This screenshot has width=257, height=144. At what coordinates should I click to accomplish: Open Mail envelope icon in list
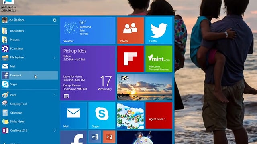pos(5,66)
